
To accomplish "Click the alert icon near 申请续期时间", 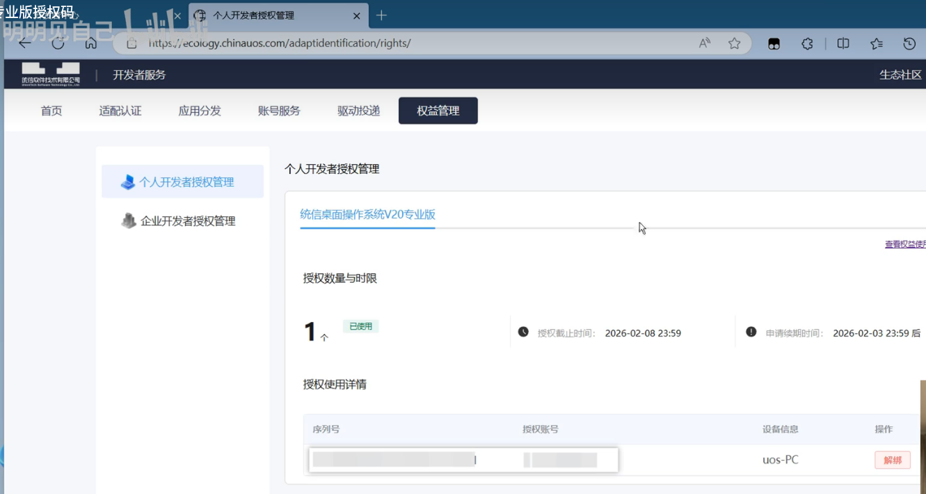I will (x=751, y=332).
